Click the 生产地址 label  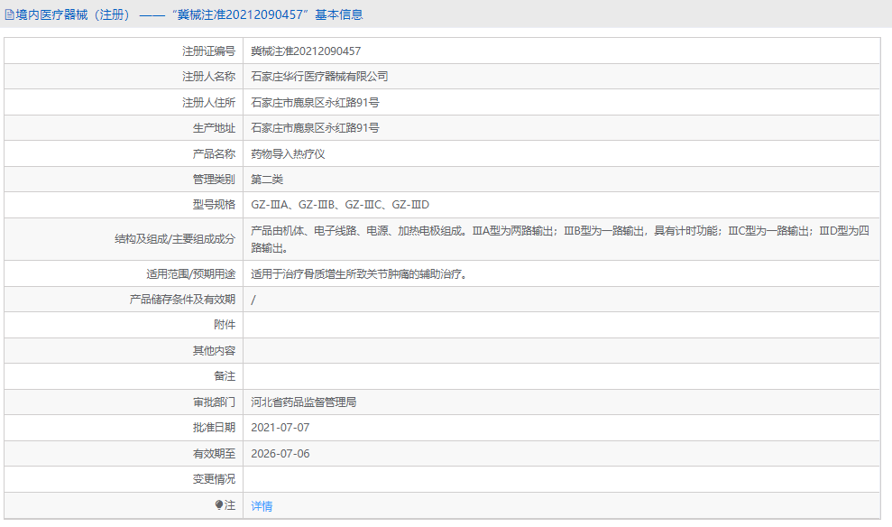(214, 128)
